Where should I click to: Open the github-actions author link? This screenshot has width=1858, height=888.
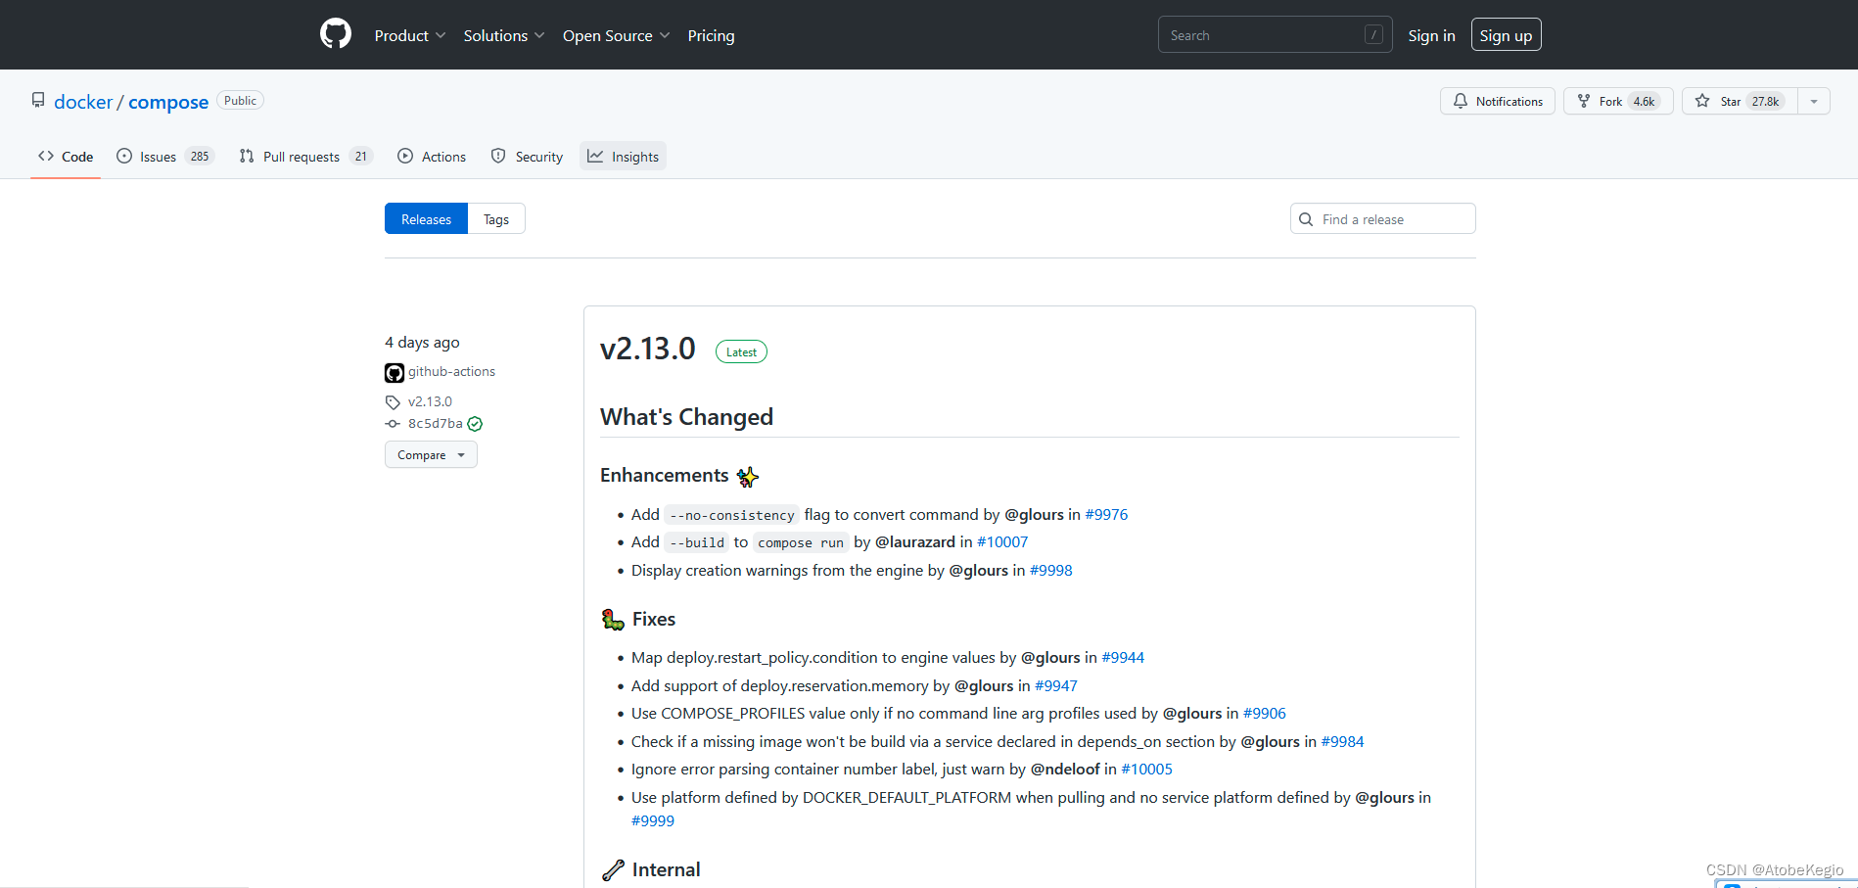click(451, 371)
